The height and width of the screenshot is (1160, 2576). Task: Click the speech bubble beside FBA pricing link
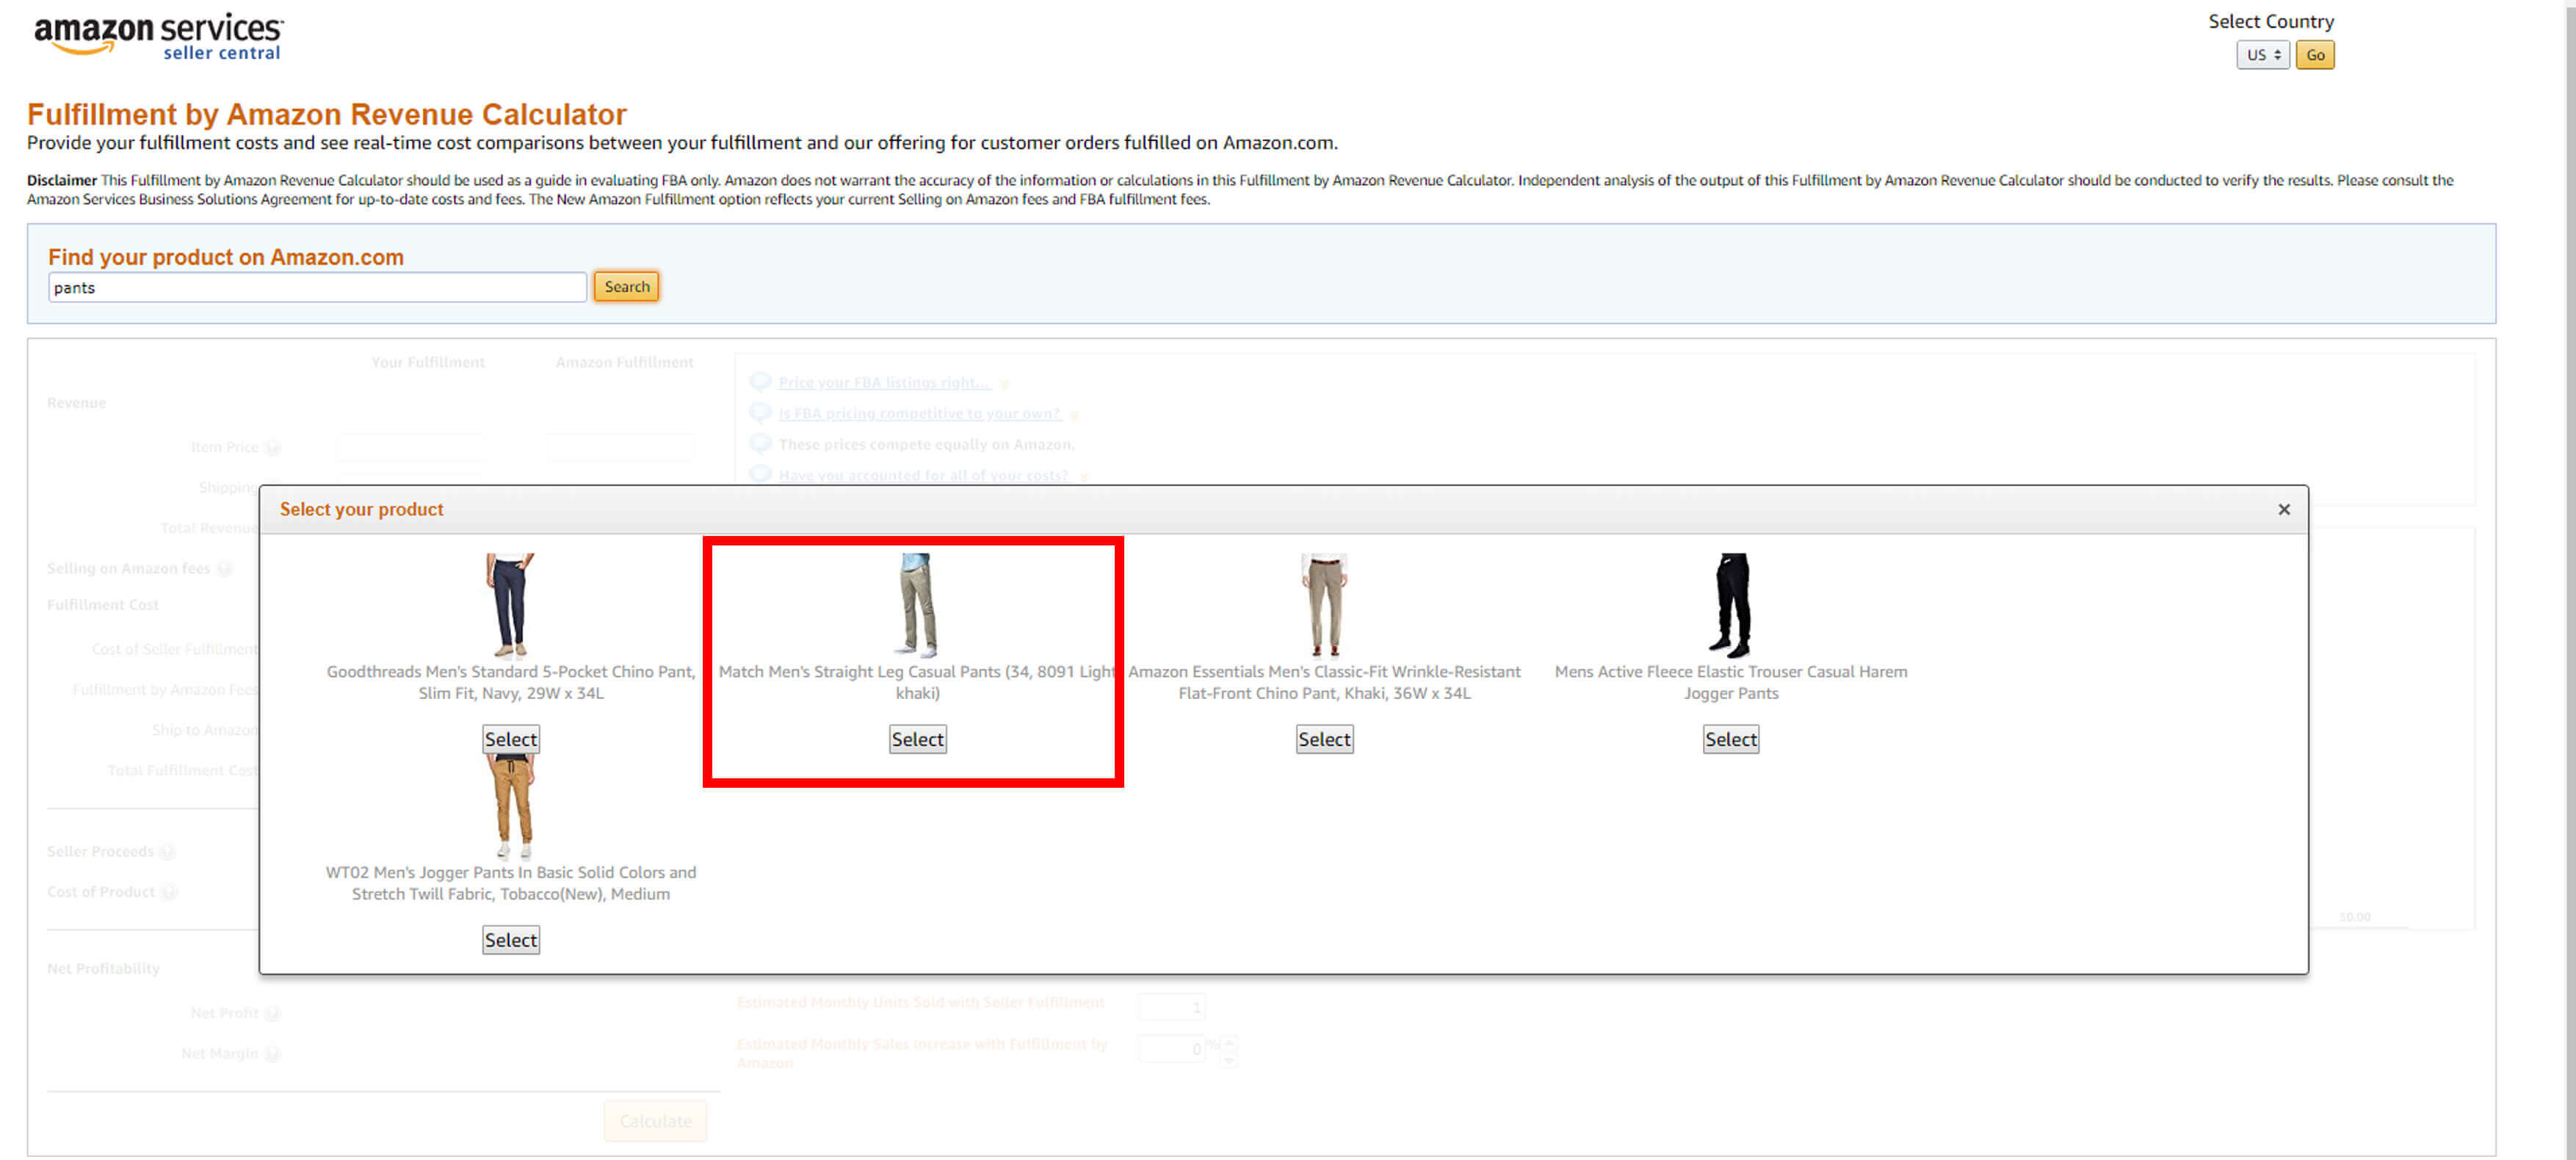pos(760,413)
